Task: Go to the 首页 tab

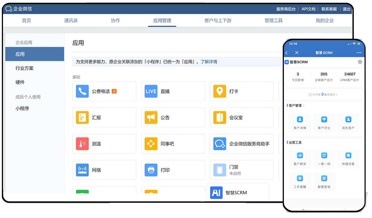Action: click(26, 20)
